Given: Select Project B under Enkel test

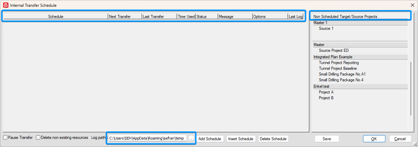Looking at the screenshot, I should pyautogui.click(x=326, y=98).
